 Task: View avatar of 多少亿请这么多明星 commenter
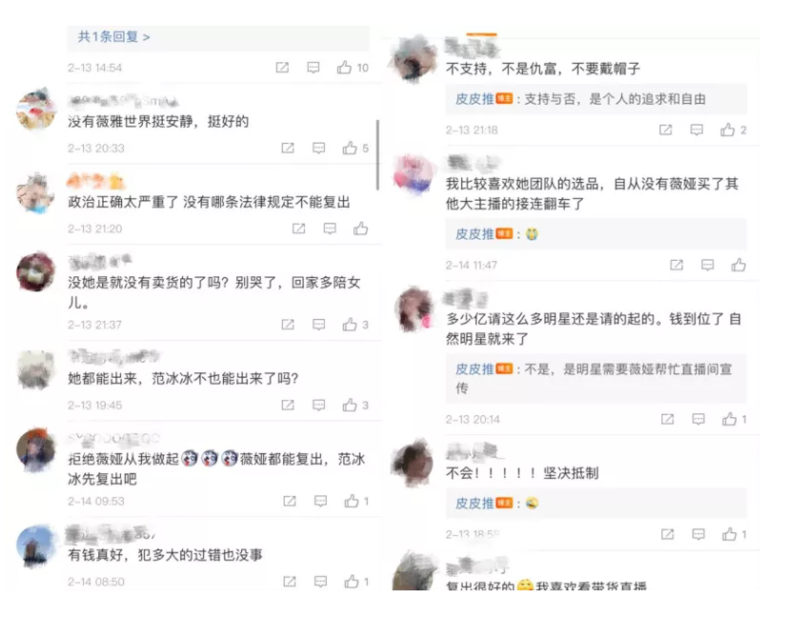click(414, 310)
